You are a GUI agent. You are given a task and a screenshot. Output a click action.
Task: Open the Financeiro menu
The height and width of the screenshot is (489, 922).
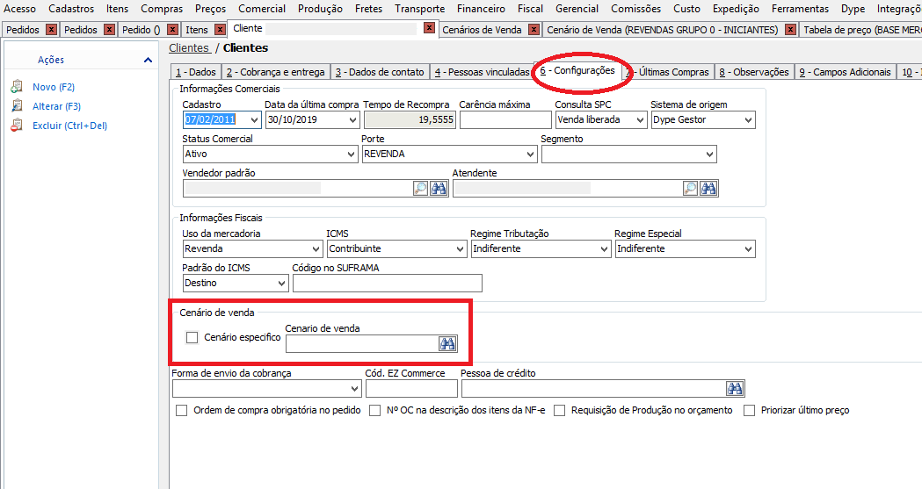pos(481,9)
